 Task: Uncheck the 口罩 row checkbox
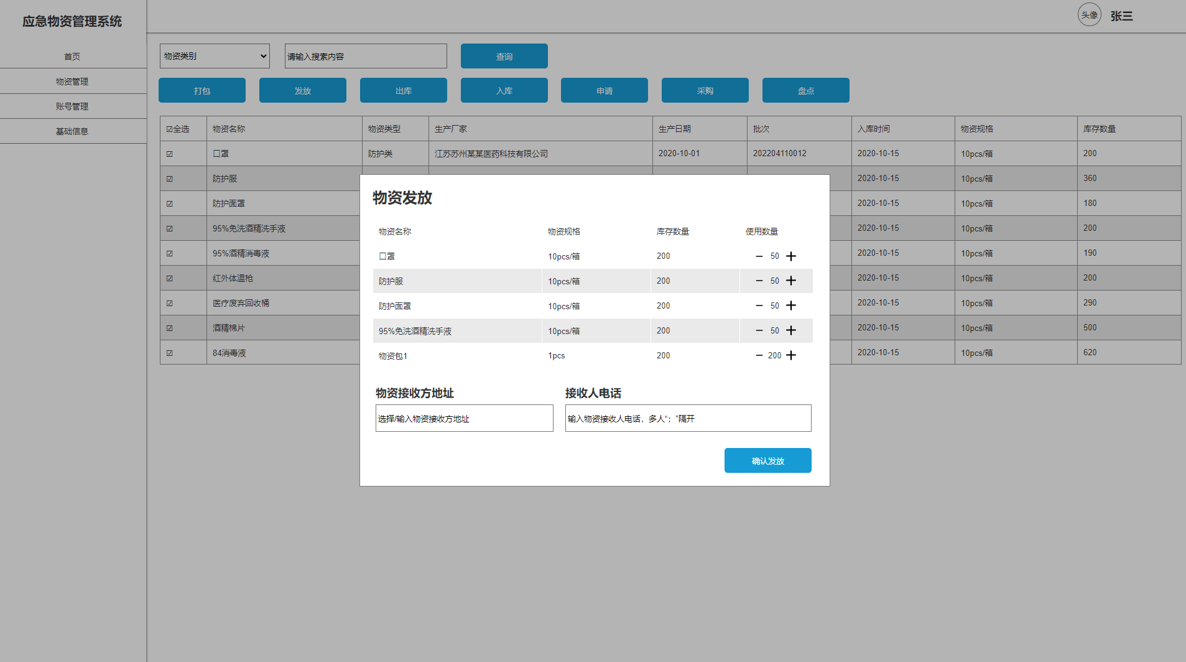coord(169,154)
